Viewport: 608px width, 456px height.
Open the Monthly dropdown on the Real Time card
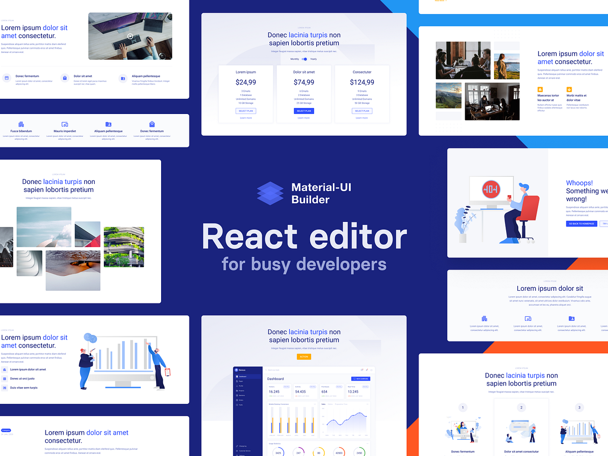coord(365,387)
